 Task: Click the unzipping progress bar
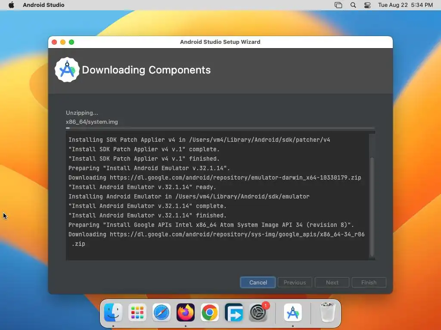(220, 128)
